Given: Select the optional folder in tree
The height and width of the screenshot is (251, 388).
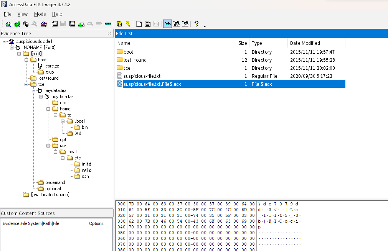Looking at the screenshot, I should 53,189.
